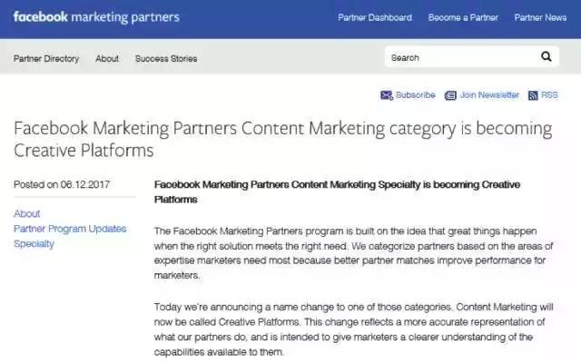The width and height of the screenshot is (581, 363).
Task: Click the RSS feed icon
Action: pyautogui.click(x=533, y=95)
